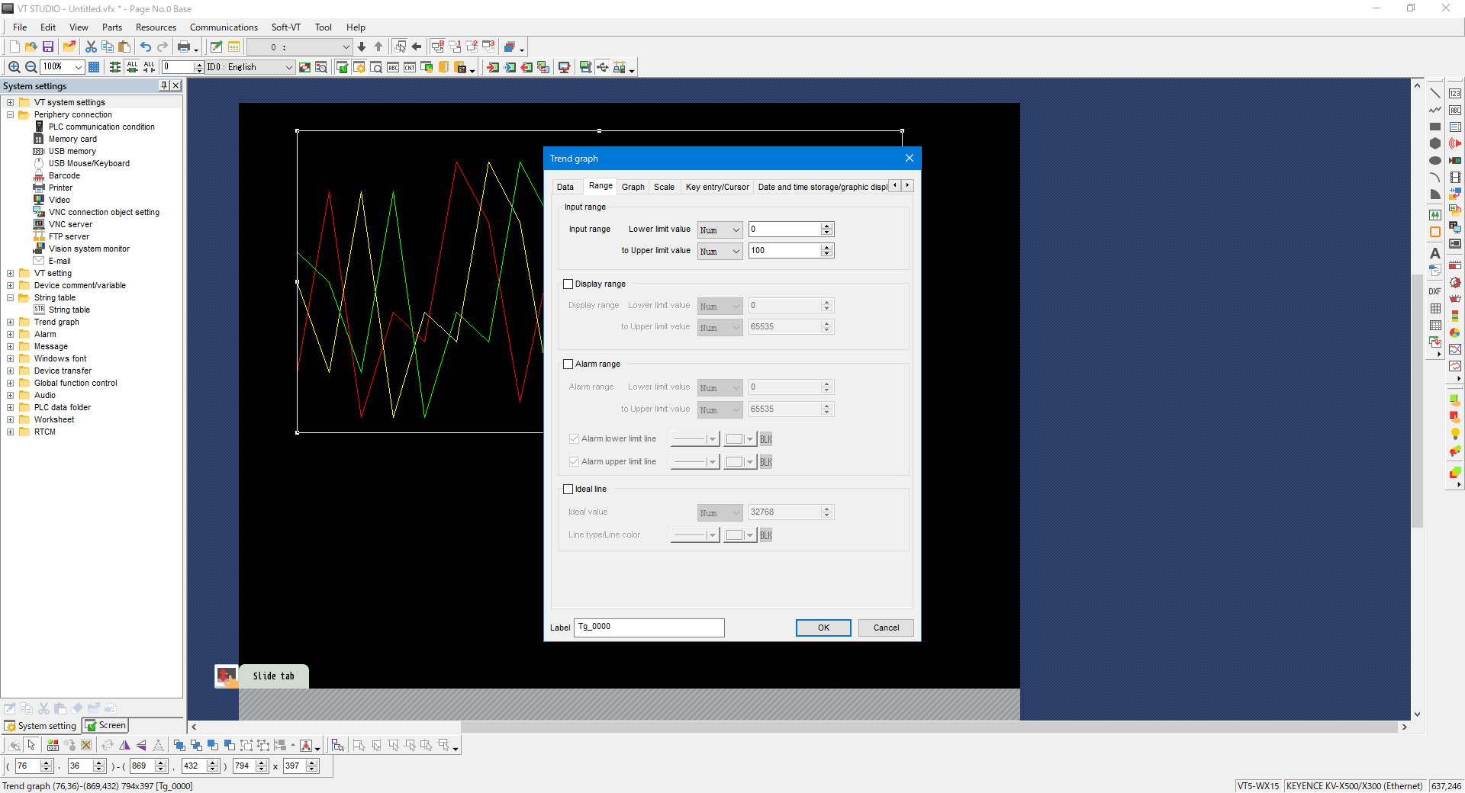Viewport: 1465px width, 793px height.
Task: Click the Save file toolbar icon
Action: pos(48,47)
